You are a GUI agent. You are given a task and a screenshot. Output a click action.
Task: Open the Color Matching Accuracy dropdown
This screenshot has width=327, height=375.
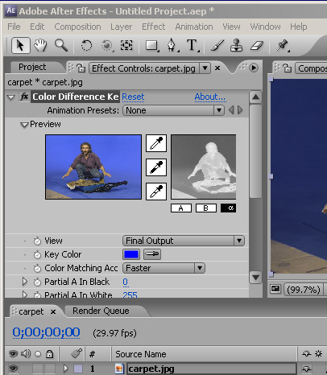pos(163,268)
